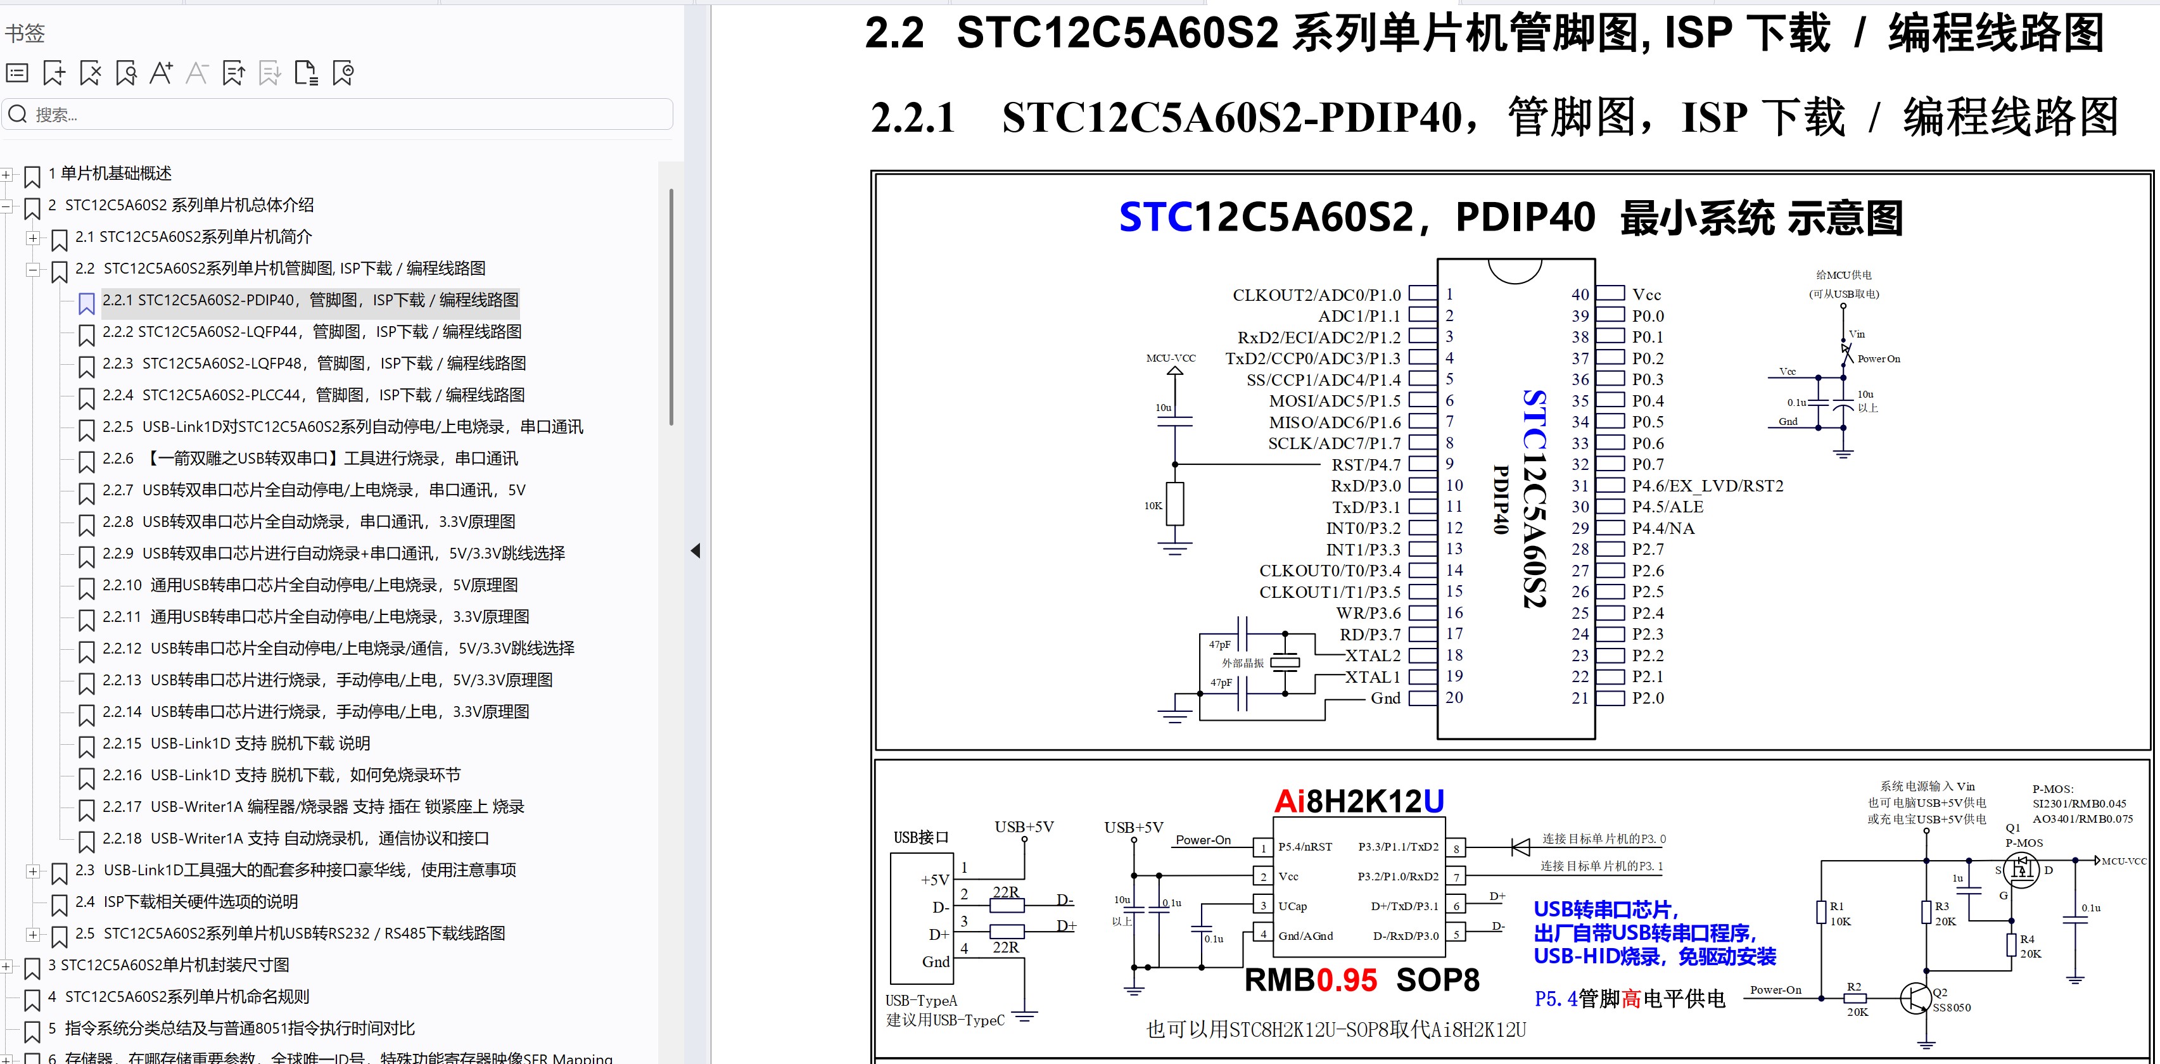2160x1064 pixels.
Task: Click the 'STC12C5A60S2, PDIP40 最小系统 示意图' title
Action: coord(1511,218)
